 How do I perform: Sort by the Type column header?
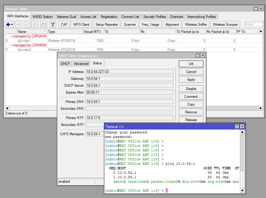point(65,32)
